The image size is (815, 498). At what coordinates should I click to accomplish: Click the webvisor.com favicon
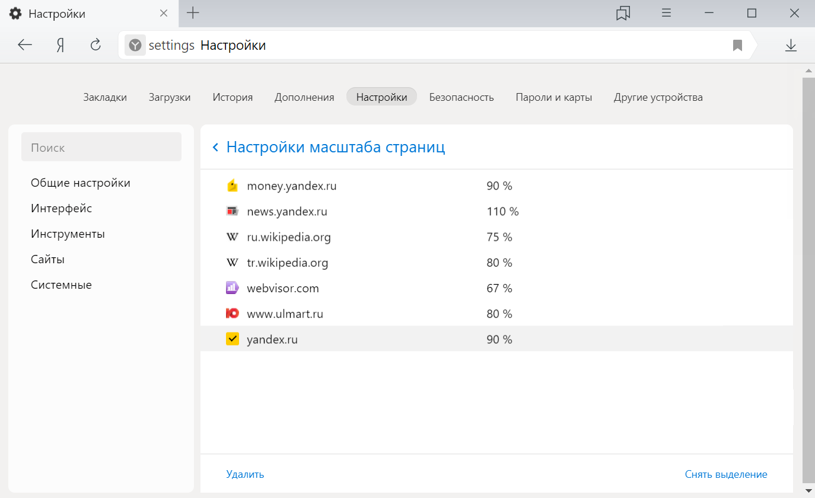coord(232,288)
